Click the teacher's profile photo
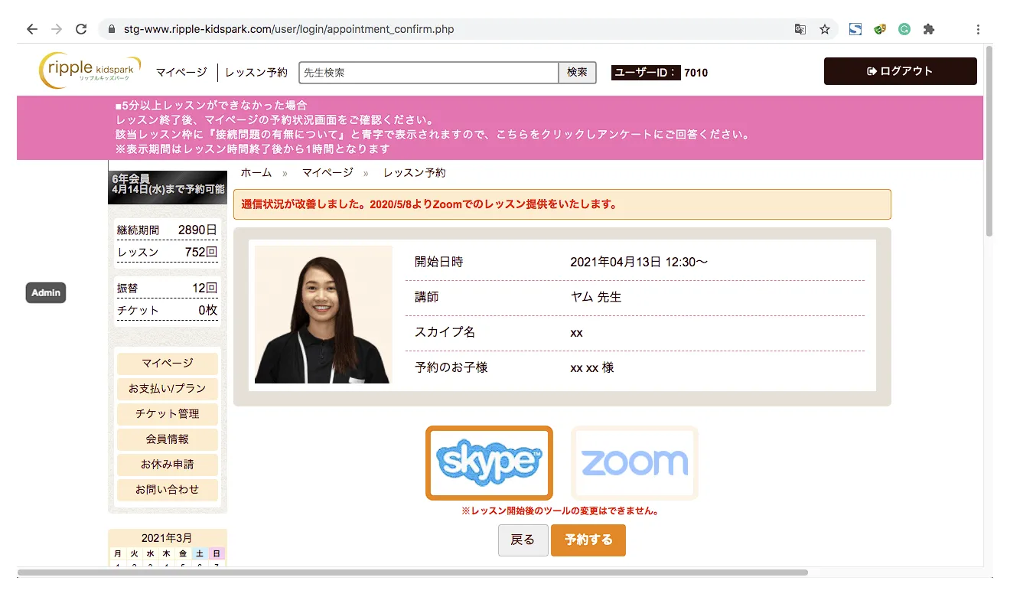Screen dimensions: 1010x597 (x=323, y=315)
